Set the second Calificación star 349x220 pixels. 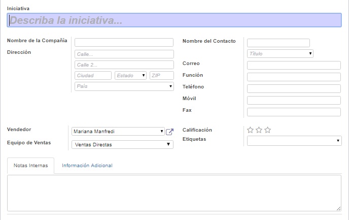[259, 130]
